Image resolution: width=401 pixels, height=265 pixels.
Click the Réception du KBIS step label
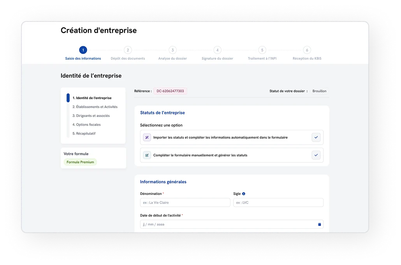[x=307, y=58]
